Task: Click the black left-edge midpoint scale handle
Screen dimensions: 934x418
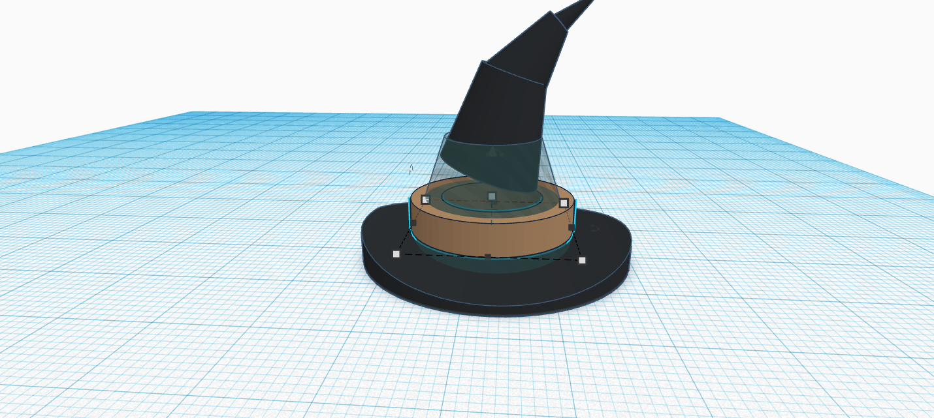Action: [x=413, y=224]
